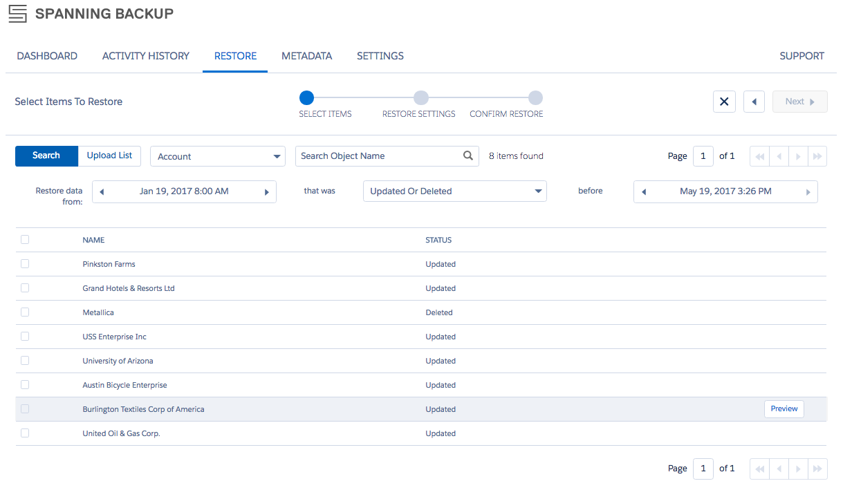The image size is (843, 490).
Task: Open the start date picker field
Action: [184, 191]
